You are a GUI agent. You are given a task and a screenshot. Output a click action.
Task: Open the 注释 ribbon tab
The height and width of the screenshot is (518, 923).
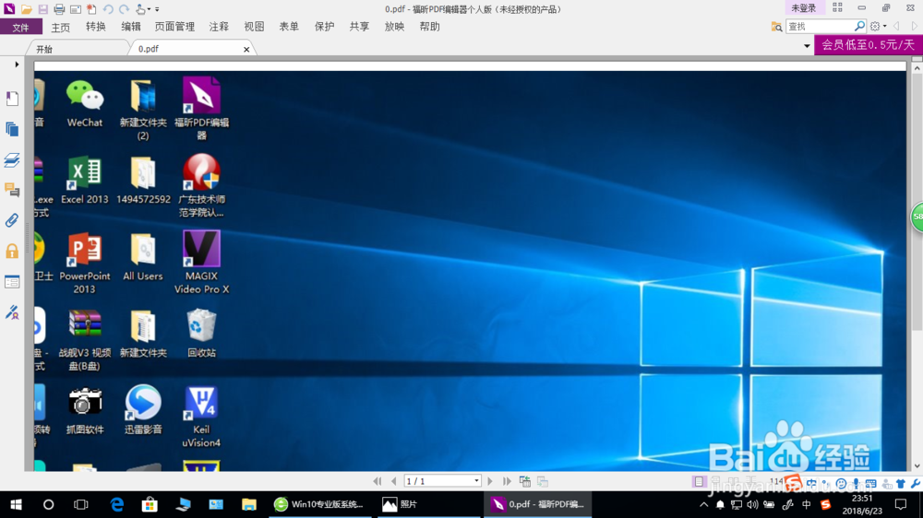point(219,27)
